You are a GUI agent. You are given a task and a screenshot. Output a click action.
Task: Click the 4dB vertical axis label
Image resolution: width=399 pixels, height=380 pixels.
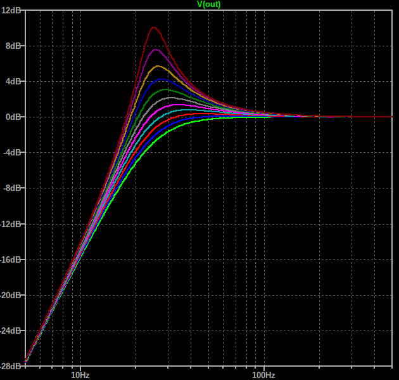pyautogui.click(x=13, y=81)
